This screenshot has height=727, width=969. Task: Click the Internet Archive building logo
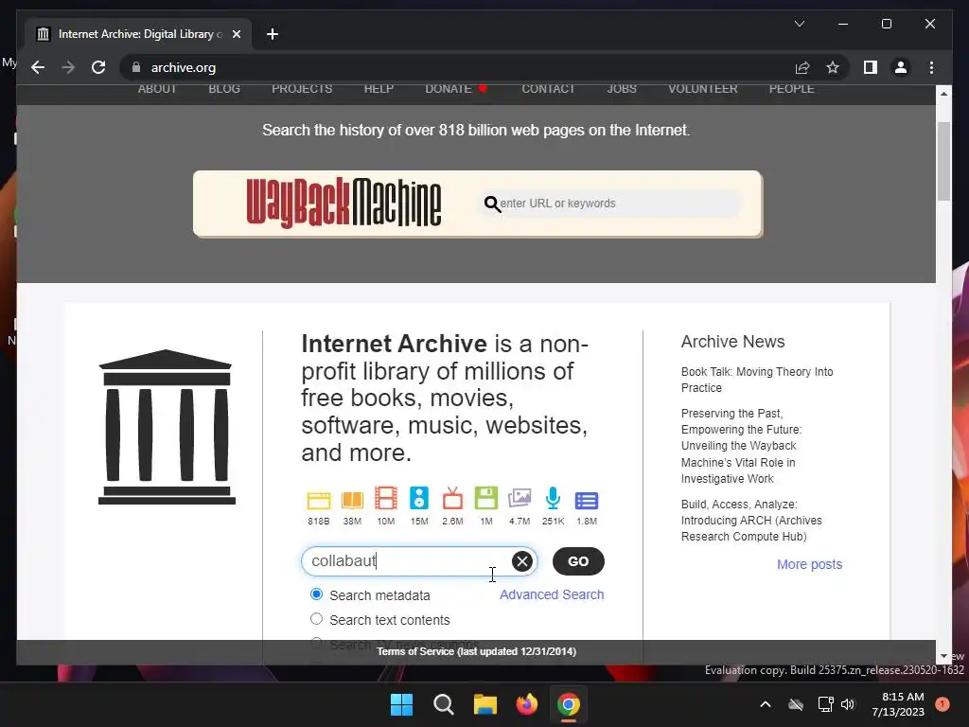167,427
